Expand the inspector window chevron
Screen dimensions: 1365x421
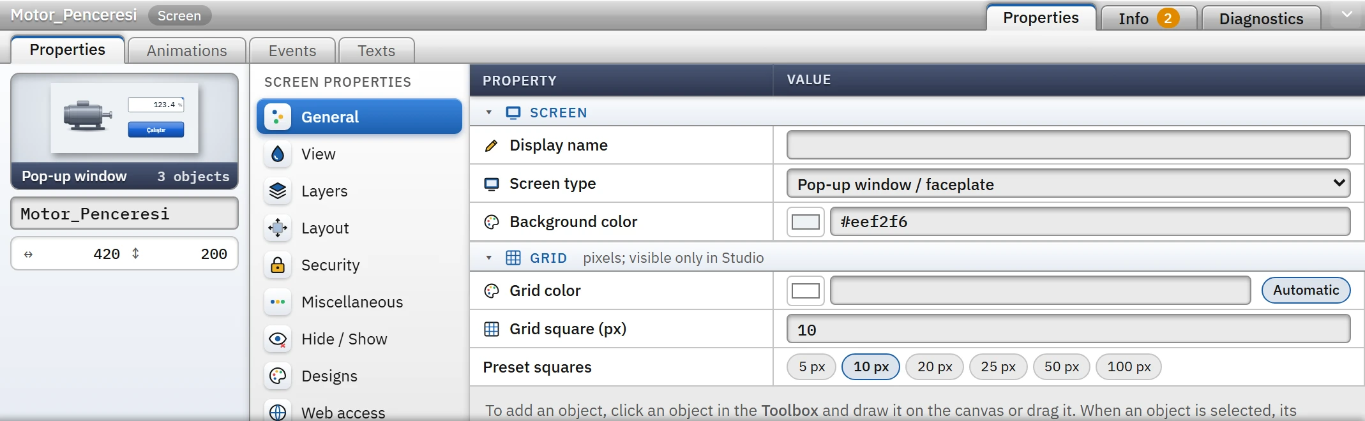(1346, 15)
